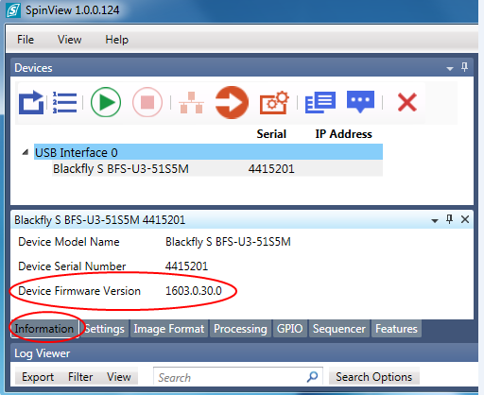Stop acquisition with red stop button
484x395 pixels.
147,102
